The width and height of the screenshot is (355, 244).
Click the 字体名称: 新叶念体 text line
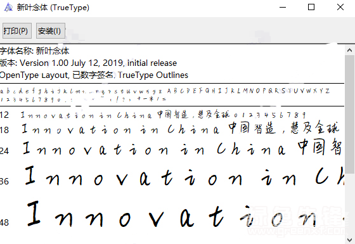35,51
